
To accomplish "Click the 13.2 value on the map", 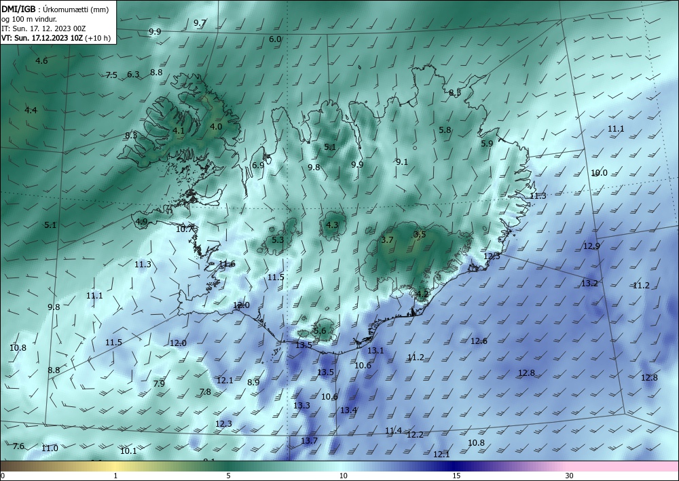I will [x=589, y=284].
